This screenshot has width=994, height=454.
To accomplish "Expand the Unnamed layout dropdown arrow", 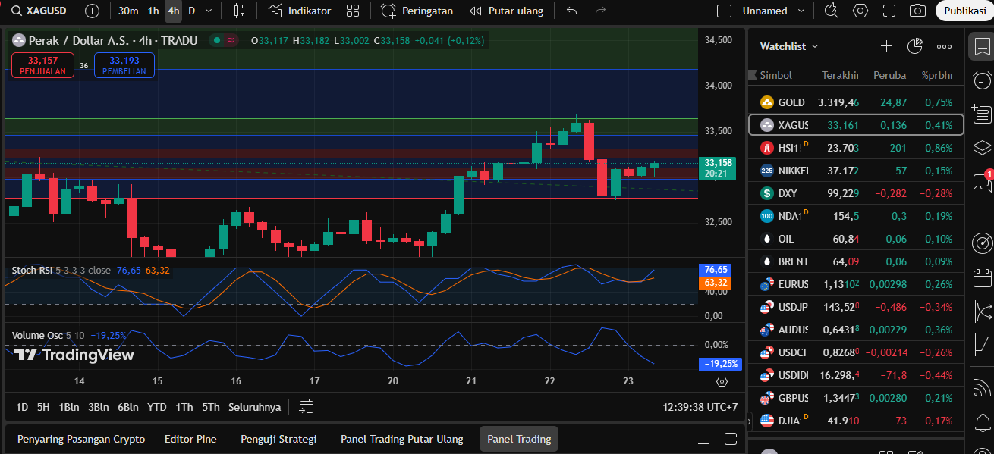I will (803, 11).
